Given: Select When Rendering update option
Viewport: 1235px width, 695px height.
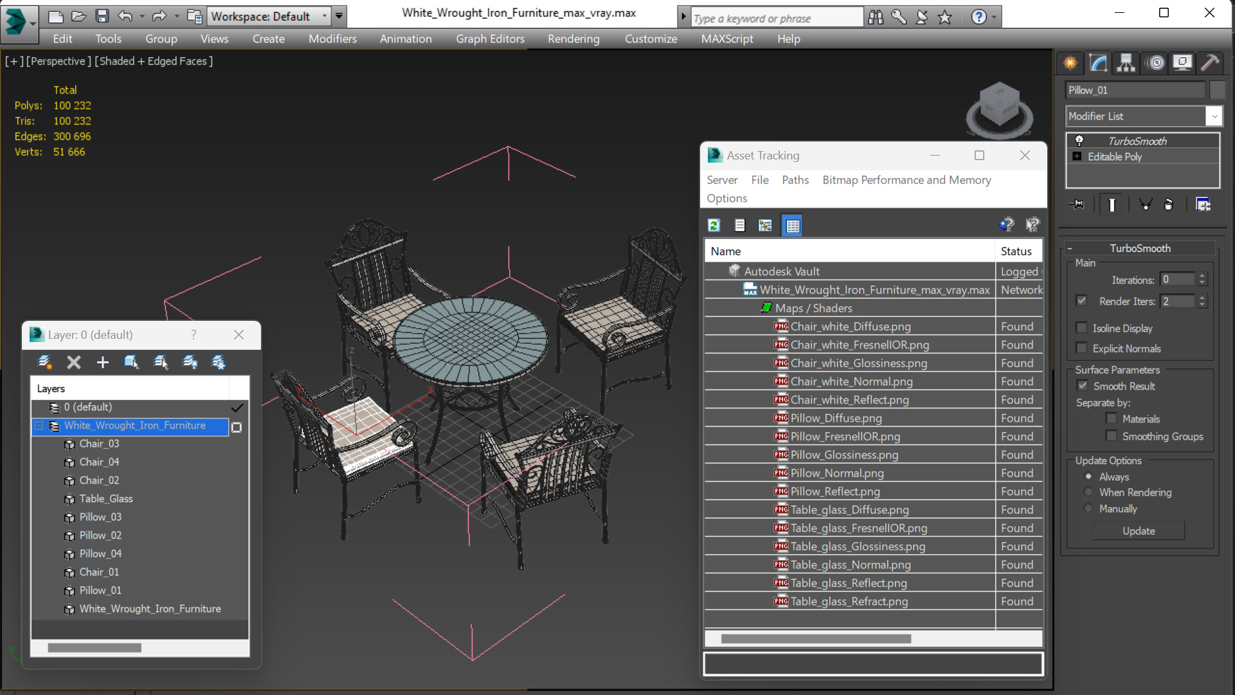Looking at the screenshot, I should click(x=1088, y=492).
